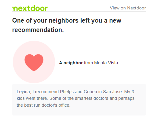Click "San Jose" in the recommendation text
The height and width of the screenshot is (118, 162).
click(112, 92)
